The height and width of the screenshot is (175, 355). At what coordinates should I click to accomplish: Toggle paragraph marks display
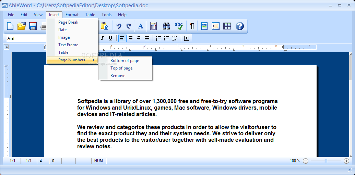(192, 26)
